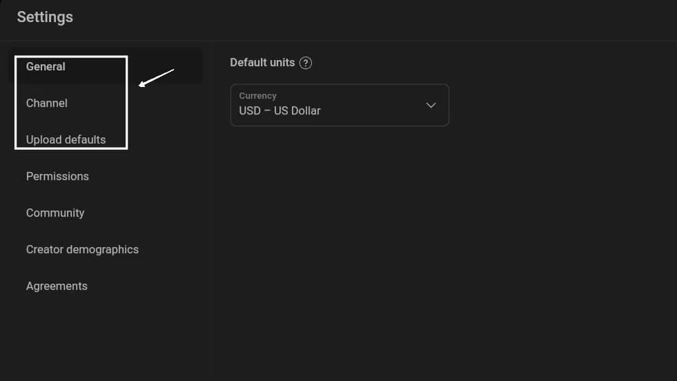Select Creator demographics in the sidebar
This screenshot has width=677, height=381.
(82, 250)
